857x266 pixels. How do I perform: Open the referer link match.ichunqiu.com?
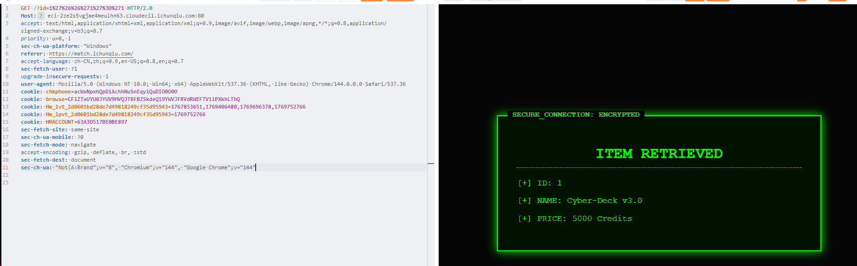(91, 54)
